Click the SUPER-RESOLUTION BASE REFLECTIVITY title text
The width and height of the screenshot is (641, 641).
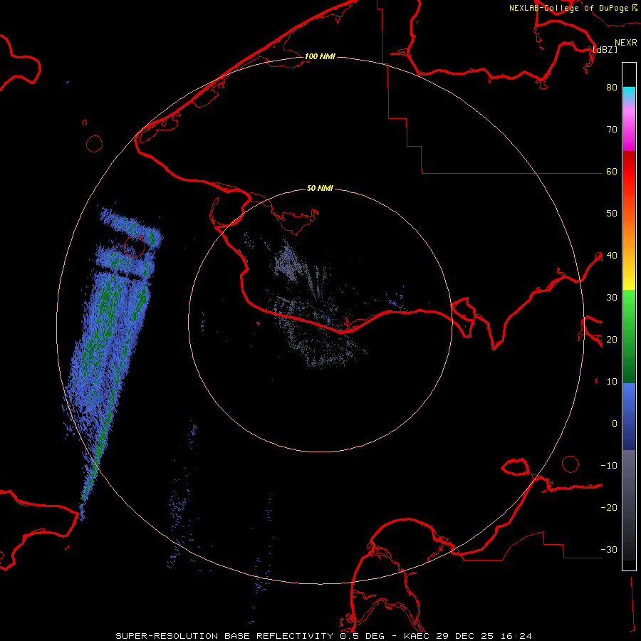pos(224,636)
